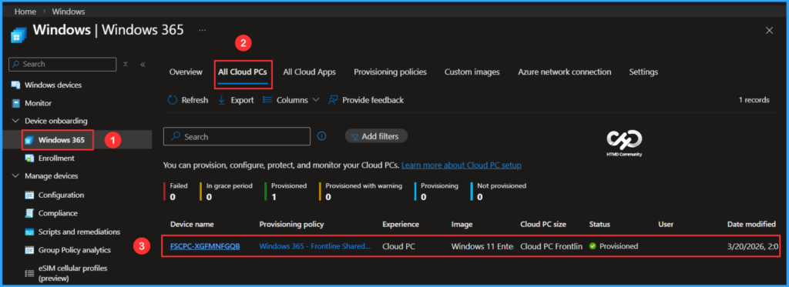Click the Refresh button label

(195, 100)
